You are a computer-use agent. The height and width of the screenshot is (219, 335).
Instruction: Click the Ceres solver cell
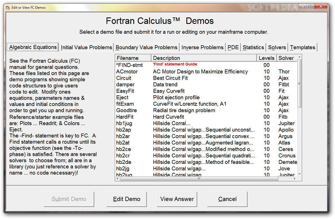(x=286, y=149)
